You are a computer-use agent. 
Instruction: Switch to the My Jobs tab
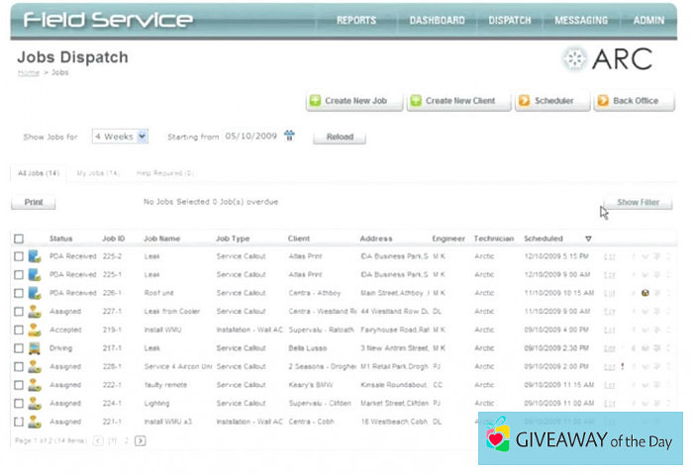(98, 173)
